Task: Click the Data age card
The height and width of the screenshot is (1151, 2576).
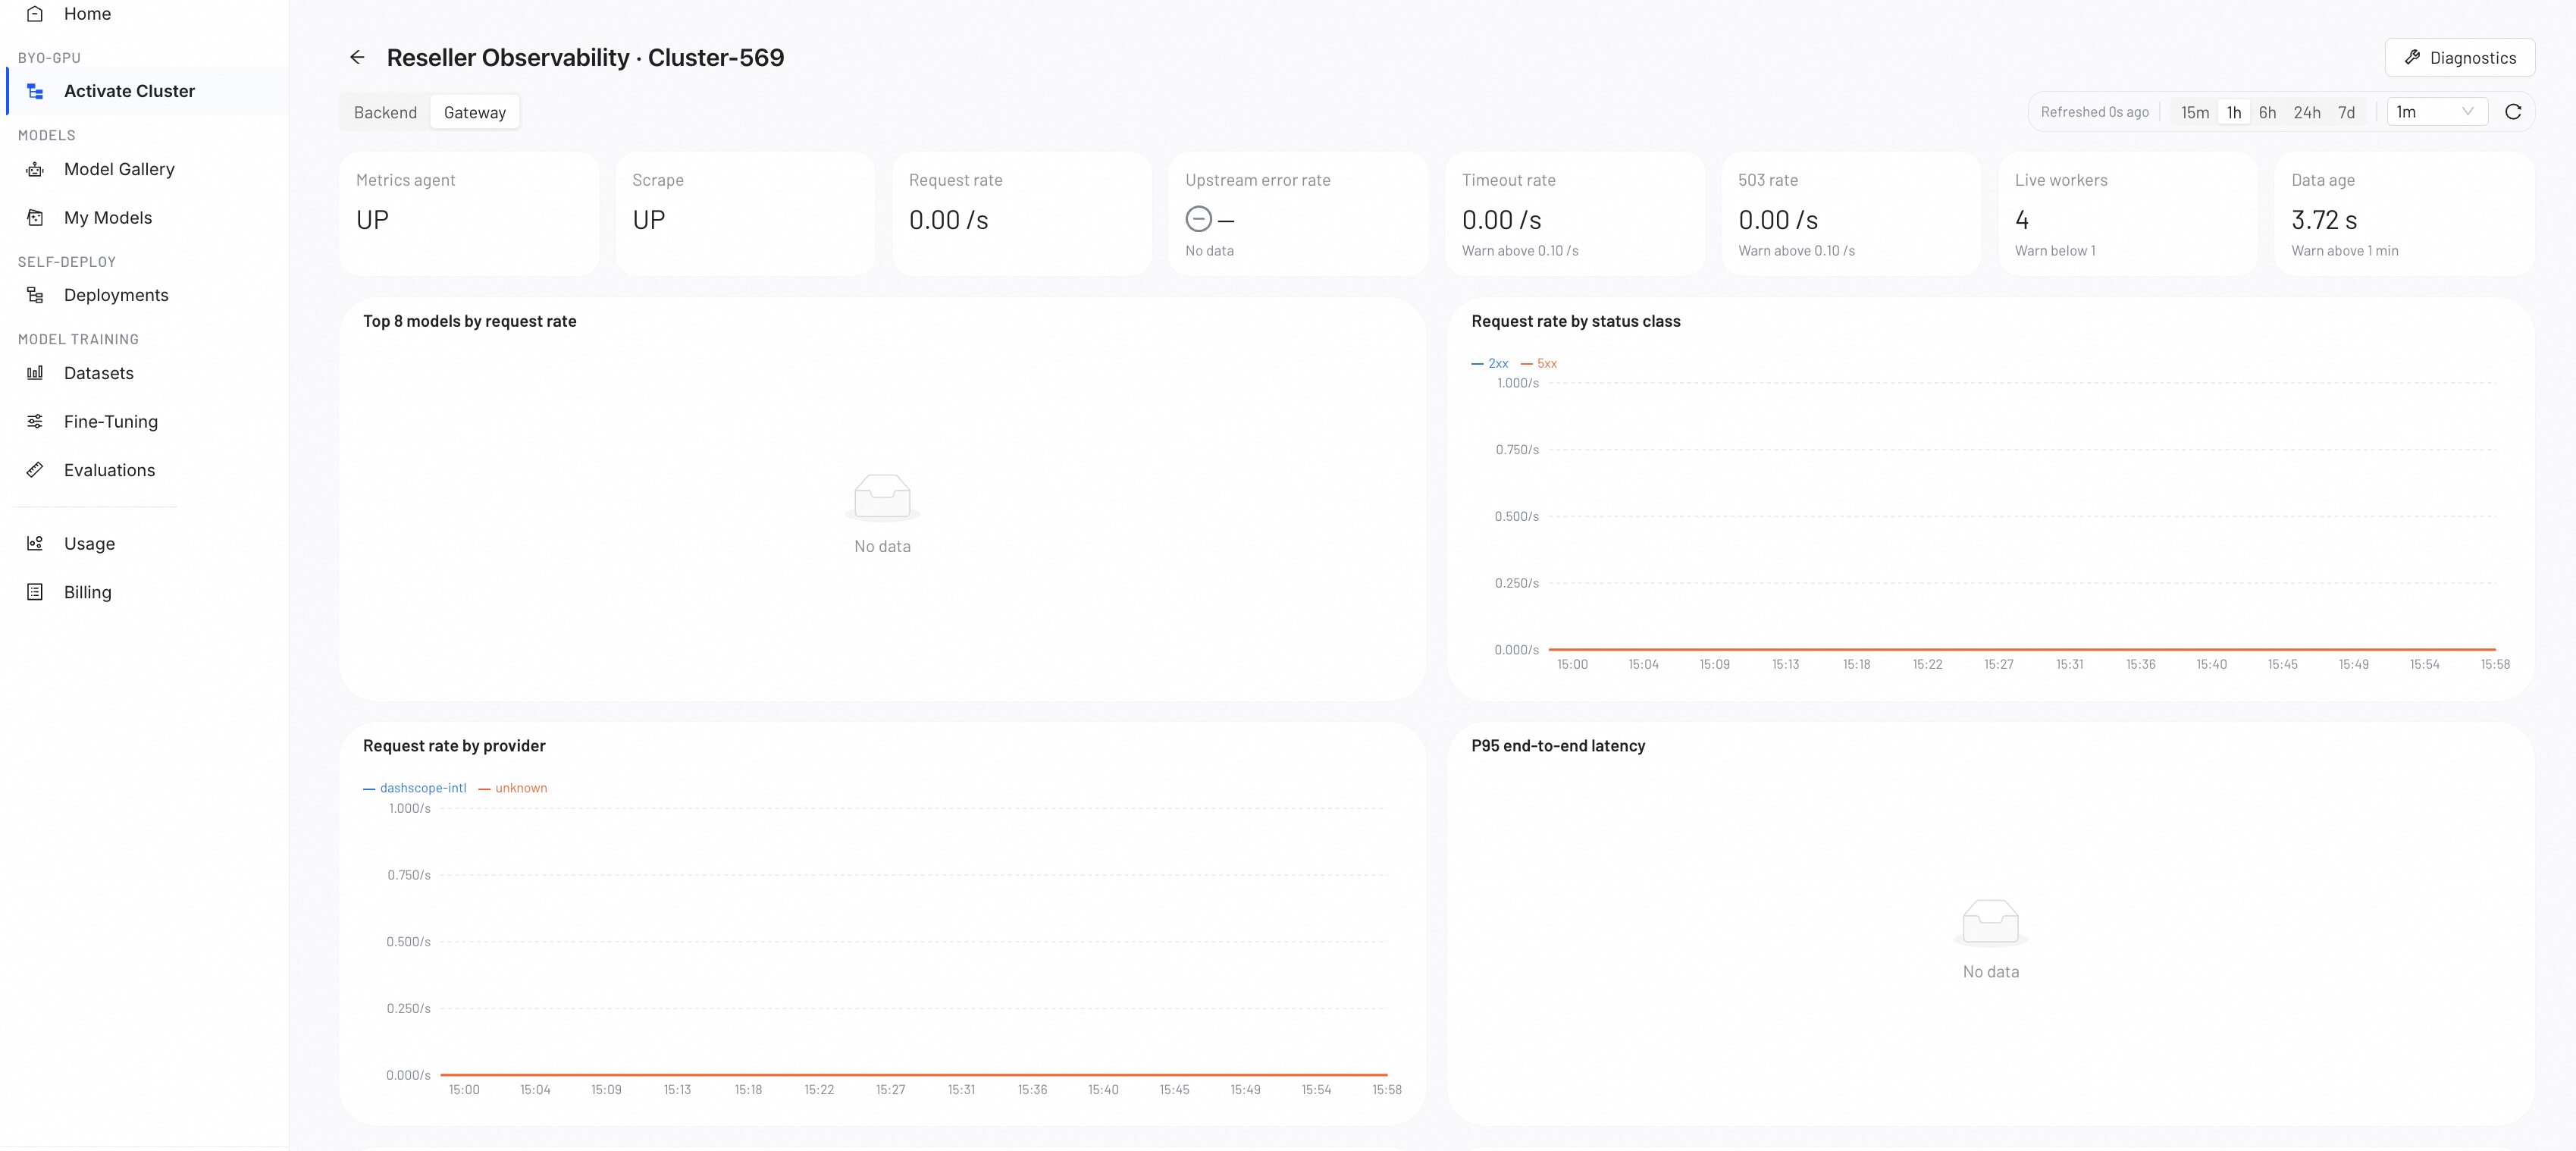Action: click(x=2404, y=214)
